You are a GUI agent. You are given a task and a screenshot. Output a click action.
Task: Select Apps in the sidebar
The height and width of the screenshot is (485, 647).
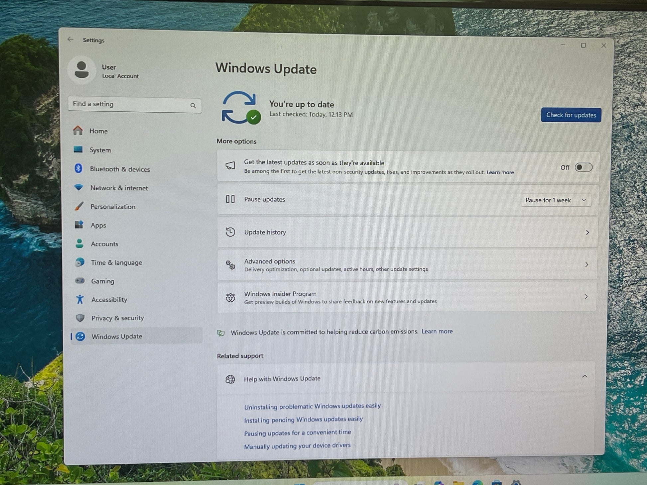[98, 225]
